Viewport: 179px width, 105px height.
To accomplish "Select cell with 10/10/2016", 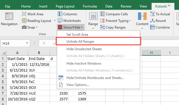I will pyautogui.click(x=17, y=99).
